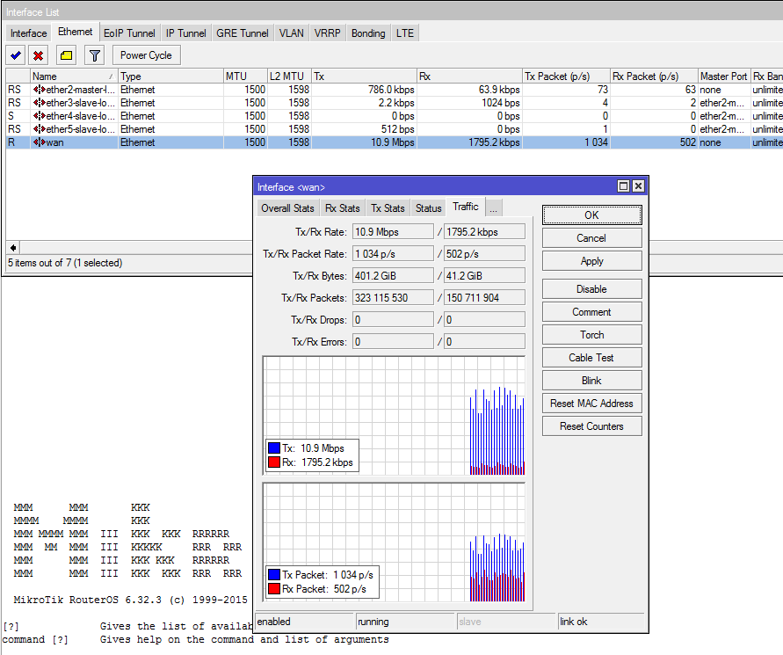783x655 pixels.
Task: Click the Tx Rate field showing 10.9 Mbps
Action: coord(393,232)
